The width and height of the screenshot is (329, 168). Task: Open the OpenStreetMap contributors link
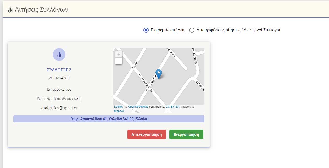[138, 107]
